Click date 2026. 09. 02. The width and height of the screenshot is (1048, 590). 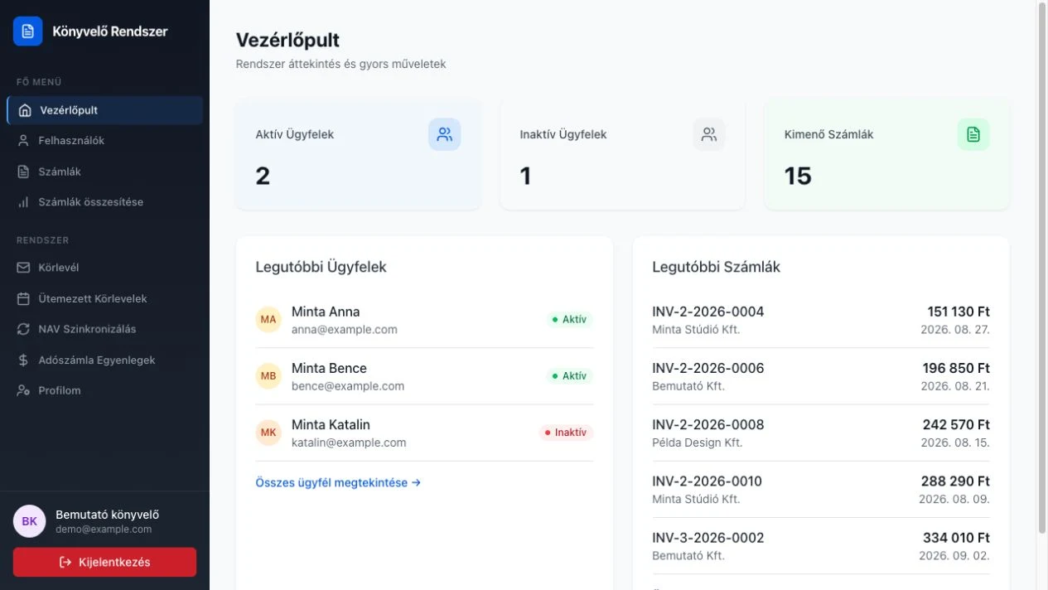click(x=955, y=554)
